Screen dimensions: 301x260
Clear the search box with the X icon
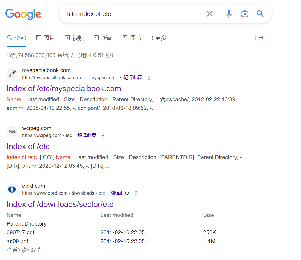coord(210,14)
